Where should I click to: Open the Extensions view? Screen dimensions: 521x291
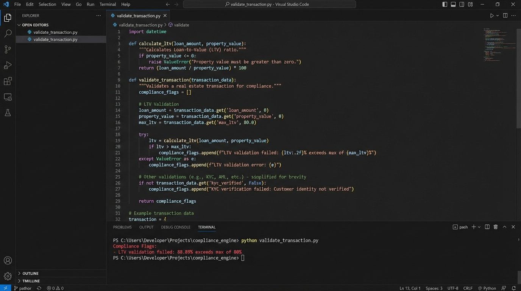[8, 81]
